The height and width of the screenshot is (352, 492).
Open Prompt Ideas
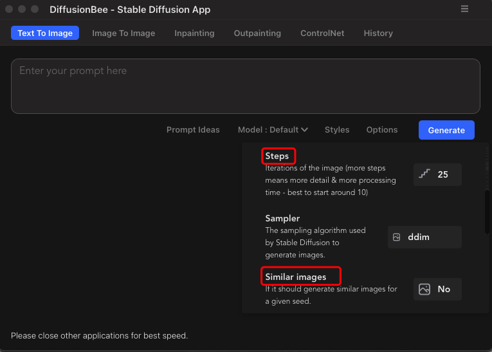point(193,130)
